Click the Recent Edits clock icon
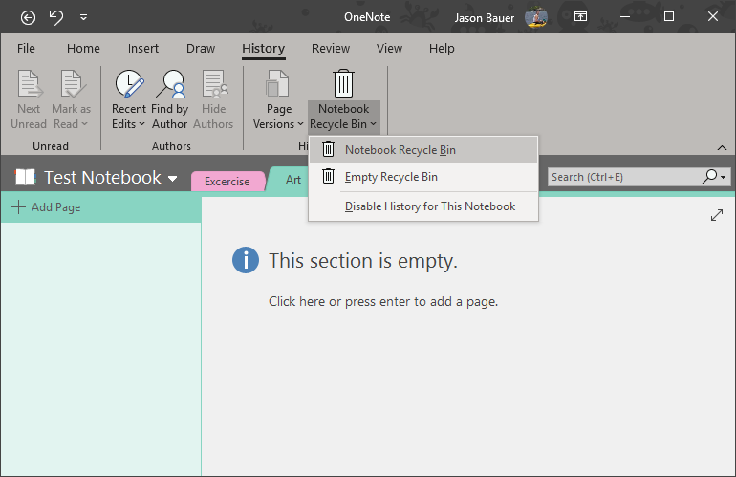 (129, 83)
